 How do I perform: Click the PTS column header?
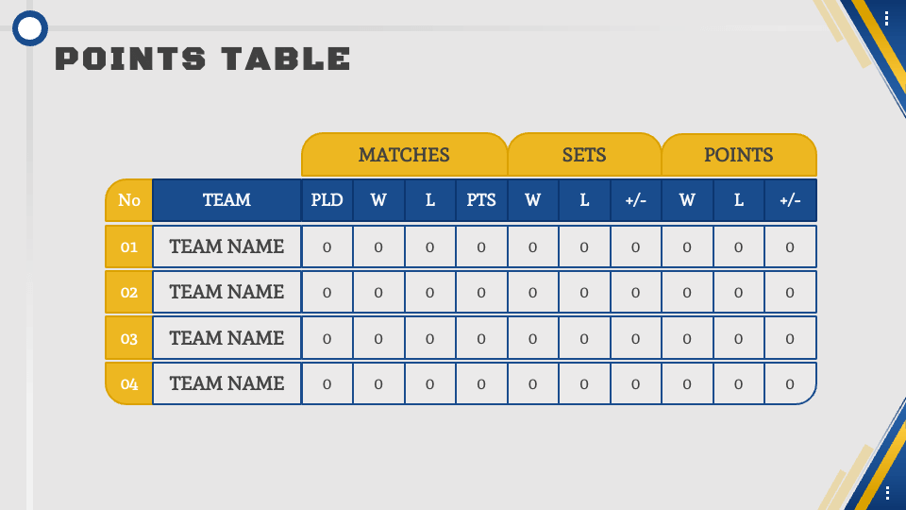481,200
